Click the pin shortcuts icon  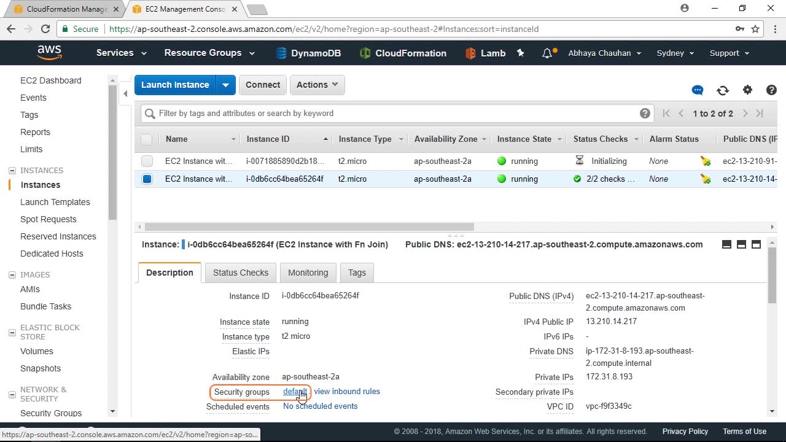coord(521,53)
